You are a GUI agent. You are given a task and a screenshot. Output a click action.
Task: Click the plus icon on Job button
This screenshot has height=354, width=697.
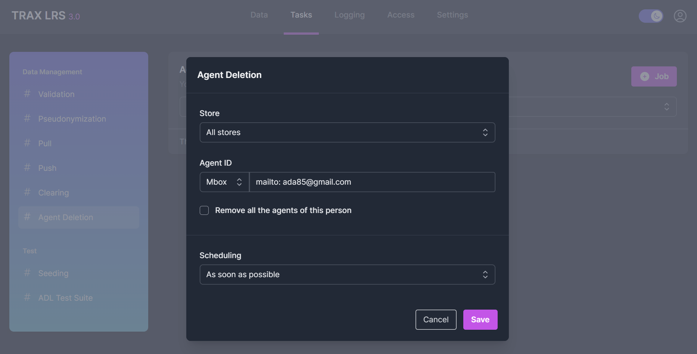(645, 76)
